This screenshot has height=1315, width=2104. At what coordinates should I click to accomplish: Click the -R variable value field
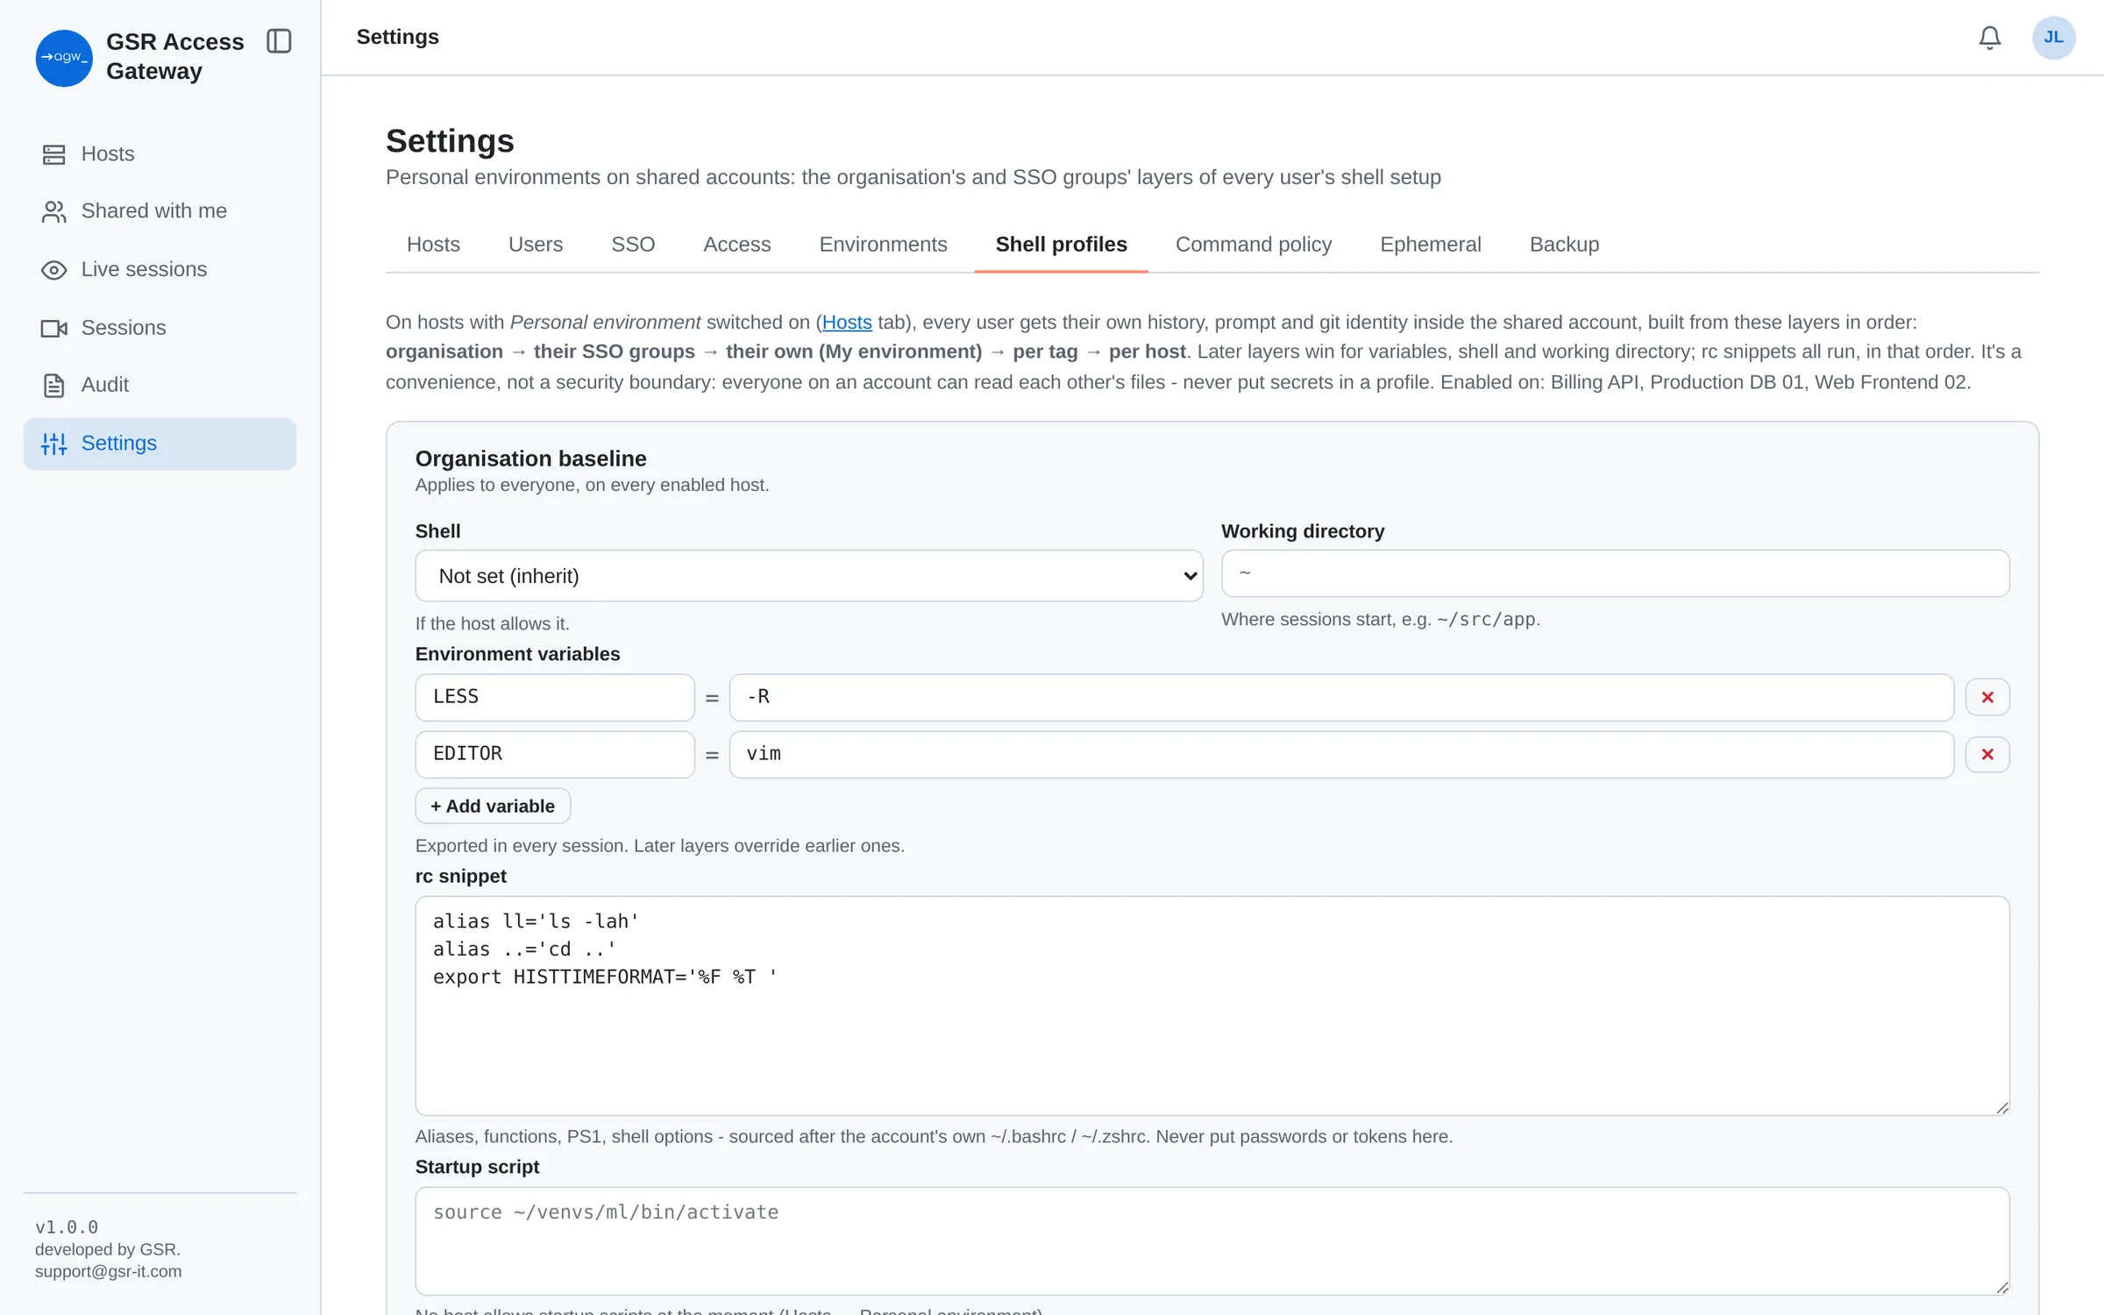(1341, 697)
